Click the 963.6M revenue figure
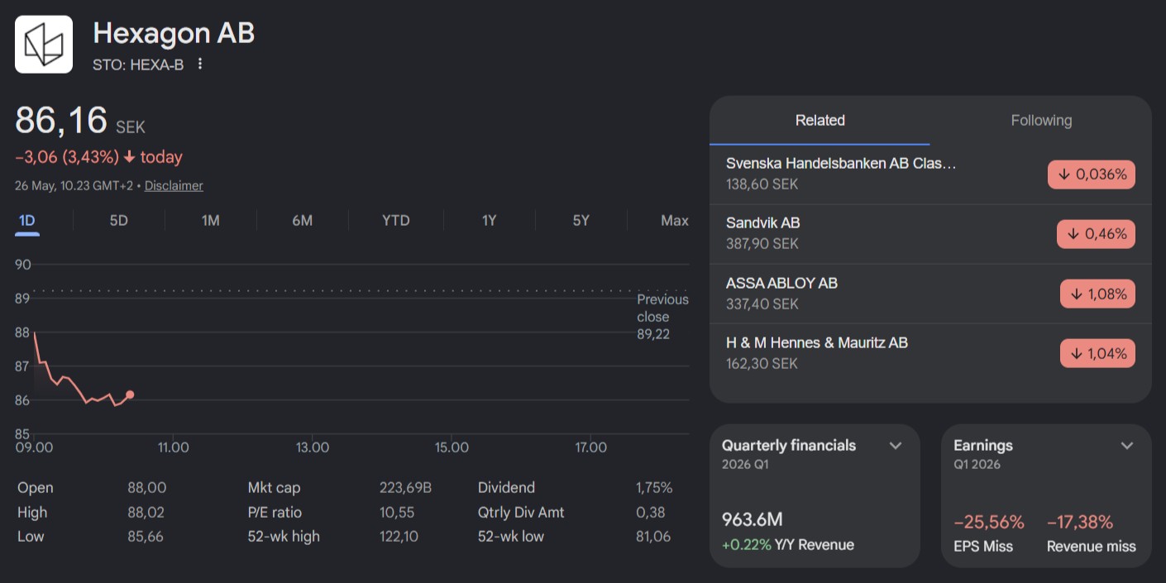 pos(752,520)
